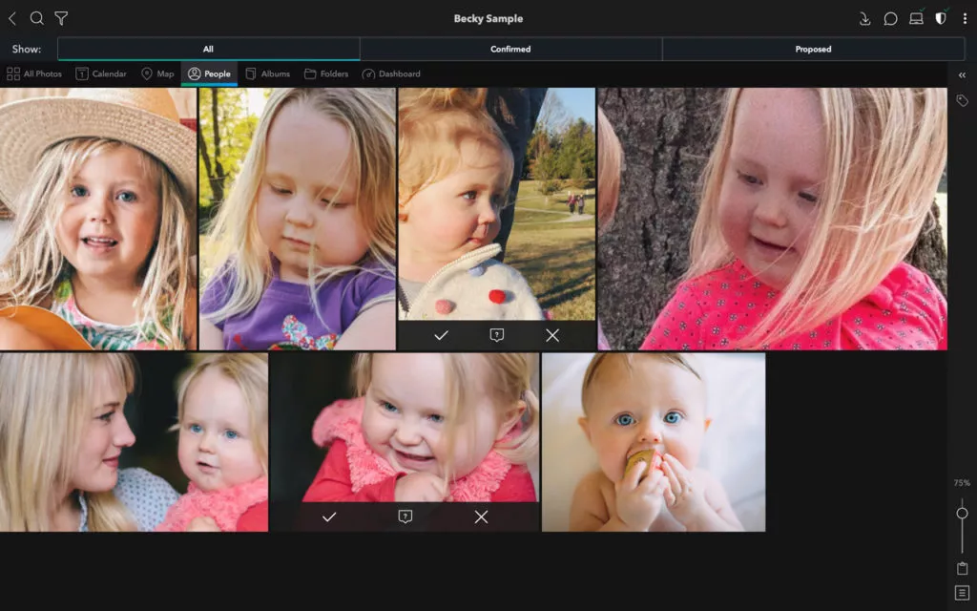Open the Dashboard view
This screenshot has height=611, width=977.
391,74
